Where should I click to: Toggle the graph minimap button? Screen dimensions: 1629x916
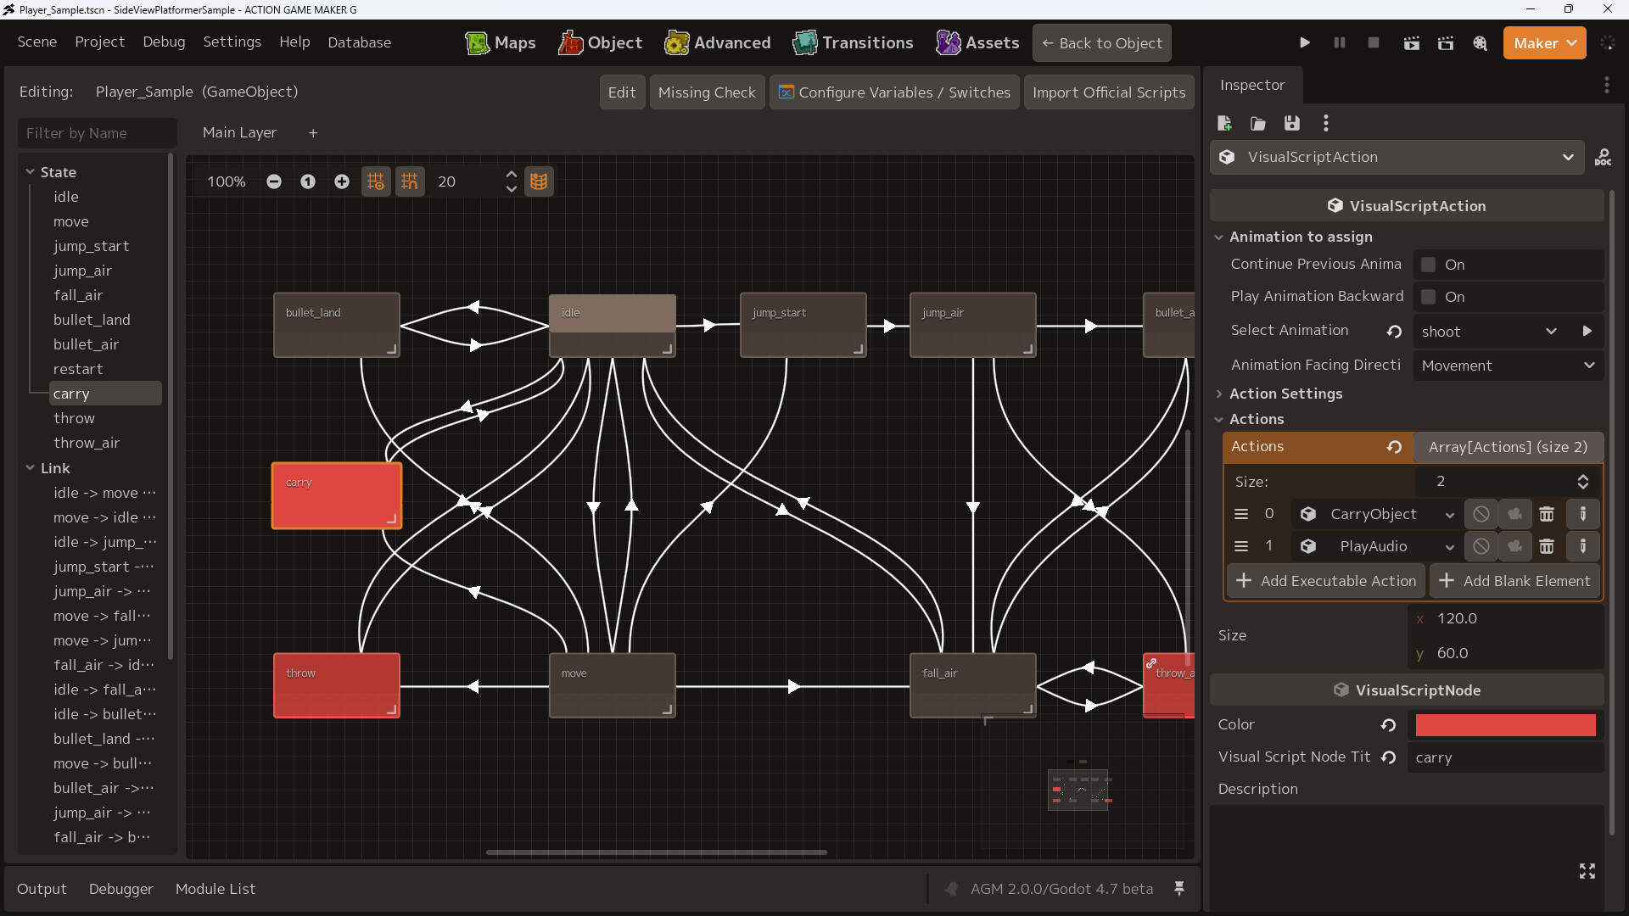[x=539, y=182]
